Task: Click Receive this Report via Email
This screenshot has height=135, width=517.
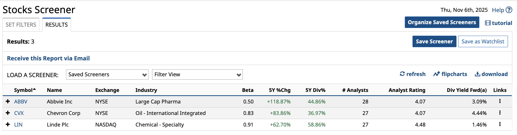Action: (x=48, y=58)
